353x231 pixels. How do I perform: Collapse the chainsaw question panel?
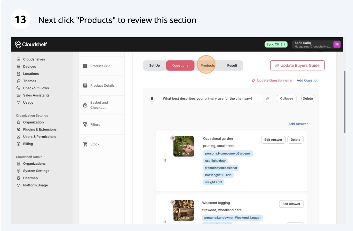[x=286, y=98]
